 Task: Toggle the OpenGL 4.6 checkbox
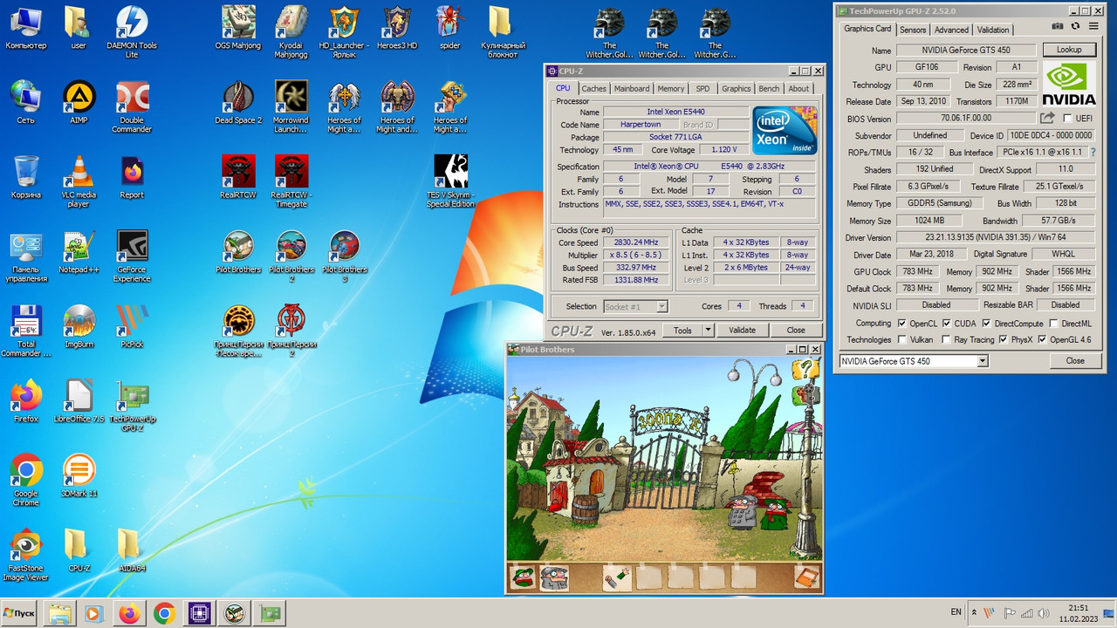(1042, 340)
